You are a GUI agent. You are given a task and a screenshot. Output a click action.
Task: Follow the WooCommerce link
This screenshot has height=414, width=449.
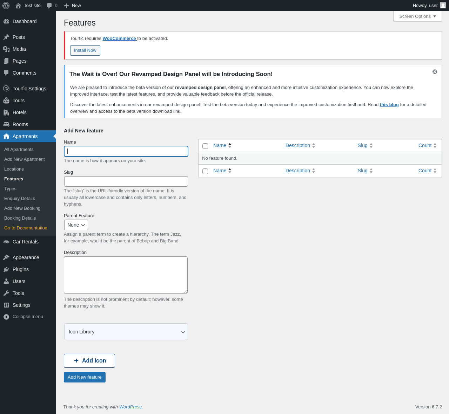click(119, 38)
